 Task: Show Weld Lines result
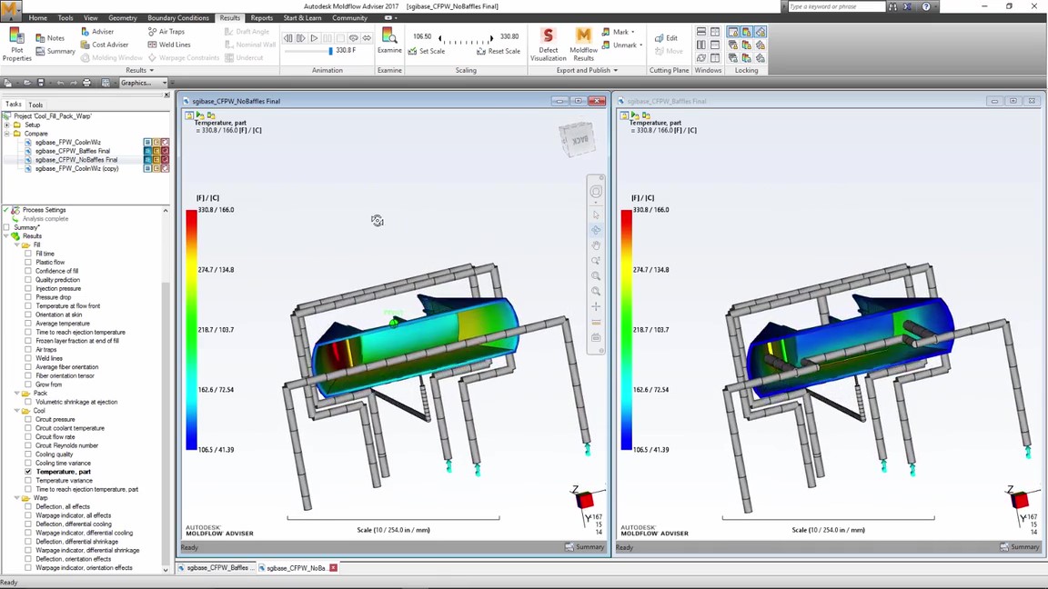[168, 45]
